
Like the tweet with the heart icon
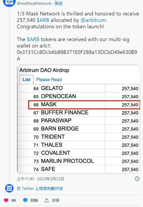point(6,200)
